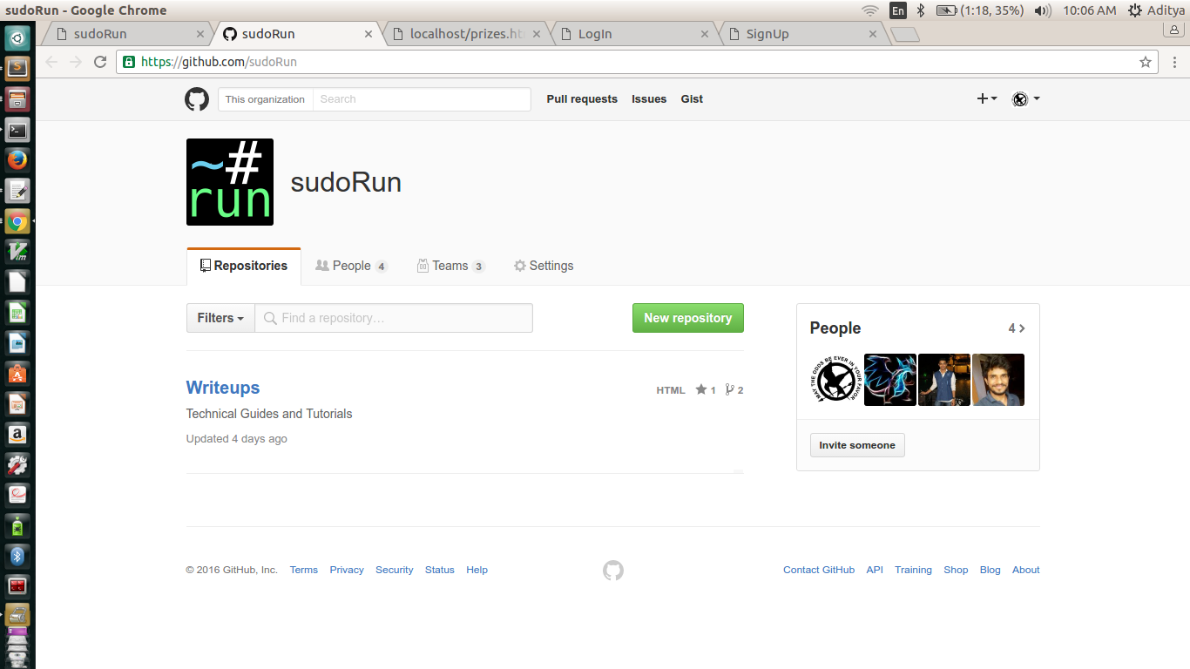1190x669 pixels.
Task: Switch to the SignUp browser tab
Action: coord(803,34)
